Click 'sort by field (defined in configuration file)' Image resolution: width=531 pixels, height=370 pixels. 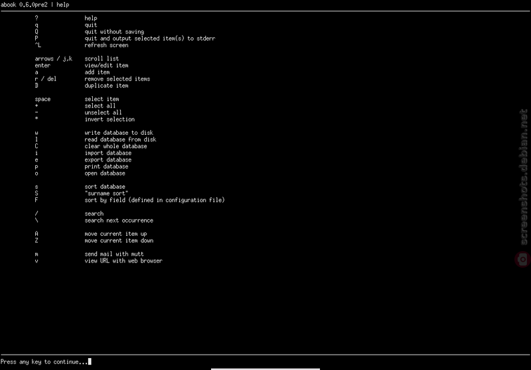[x=155, y=200]
